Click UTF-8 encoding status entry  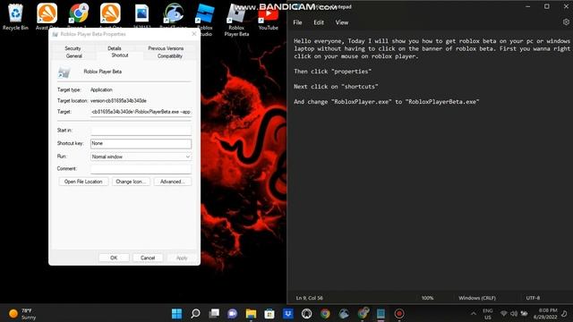(x=533, y=298)
